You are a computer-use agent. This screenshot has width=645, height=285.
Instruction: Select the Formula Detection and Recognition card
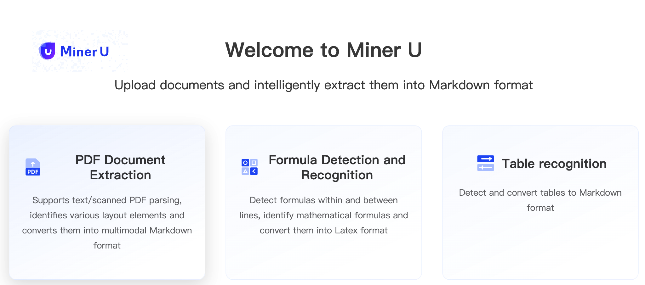pyautogui.click(x=323, y=202)
